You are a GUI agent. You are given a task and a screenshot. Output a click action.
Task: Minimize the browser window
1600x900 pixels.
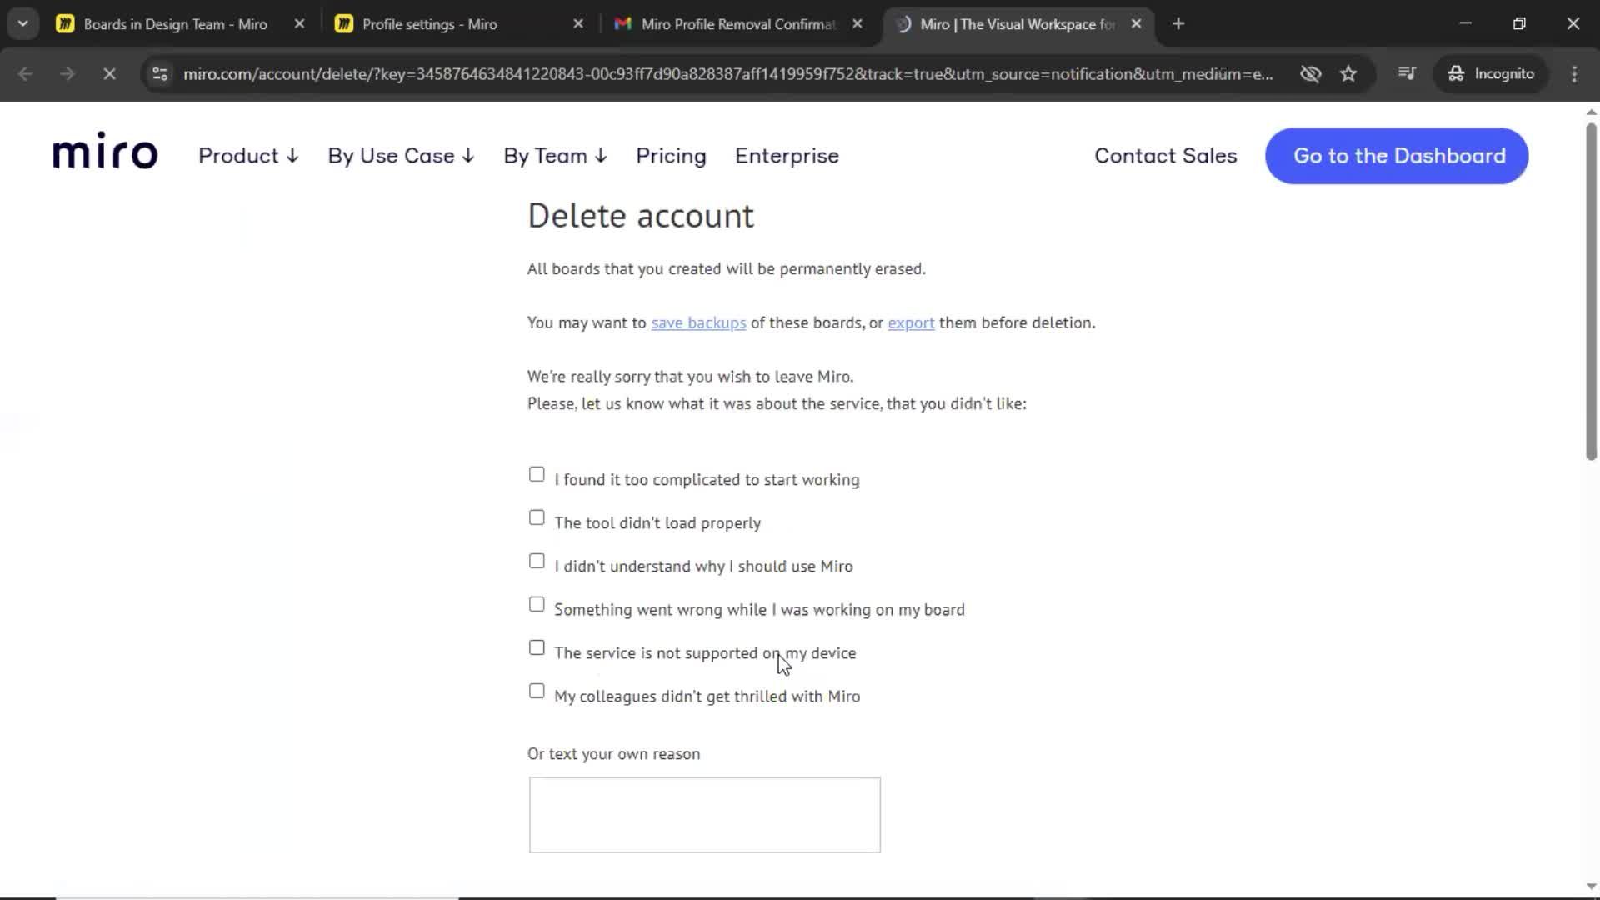click(1465, 24)
